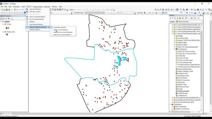
Task: Select the Zoom In tool
Action: point(156,10)
